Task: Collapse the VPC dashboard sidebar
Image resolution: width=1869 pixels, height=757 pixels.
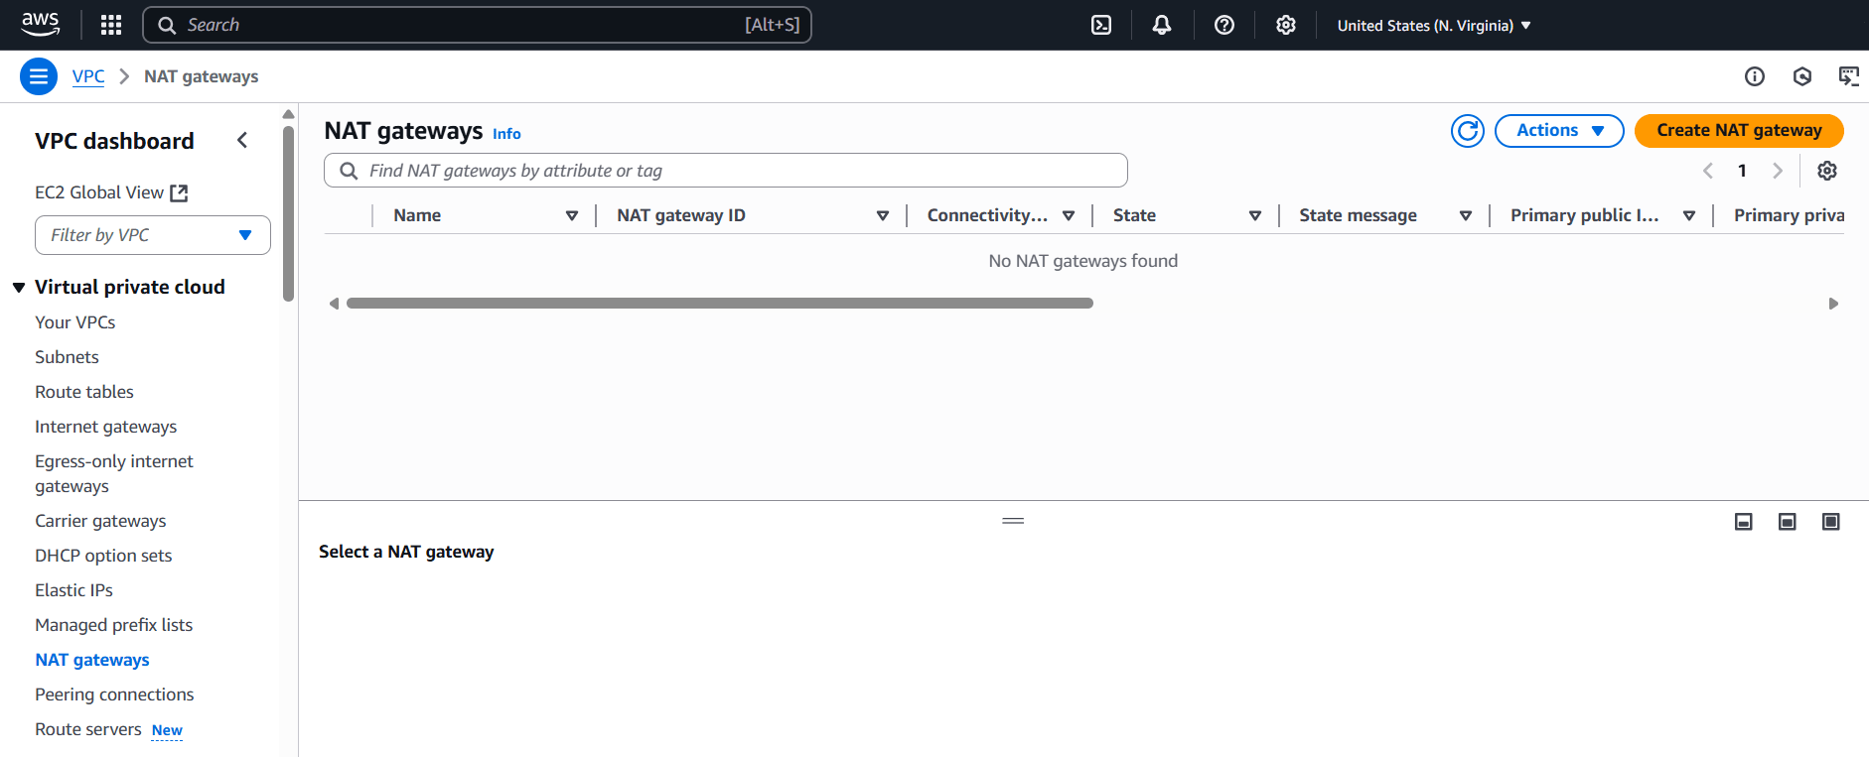Action: (242, 141)
